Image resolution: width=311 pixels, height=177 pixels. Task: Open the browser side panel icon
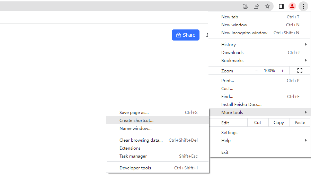coord(281,6)
